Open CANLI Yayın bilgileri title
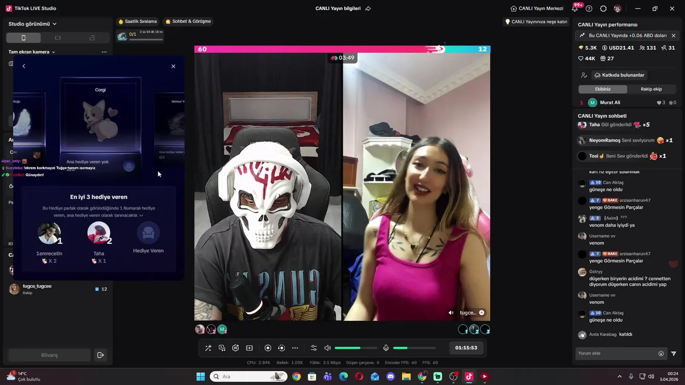The width and height of the screenshot is (685, 385). point(338,9)
